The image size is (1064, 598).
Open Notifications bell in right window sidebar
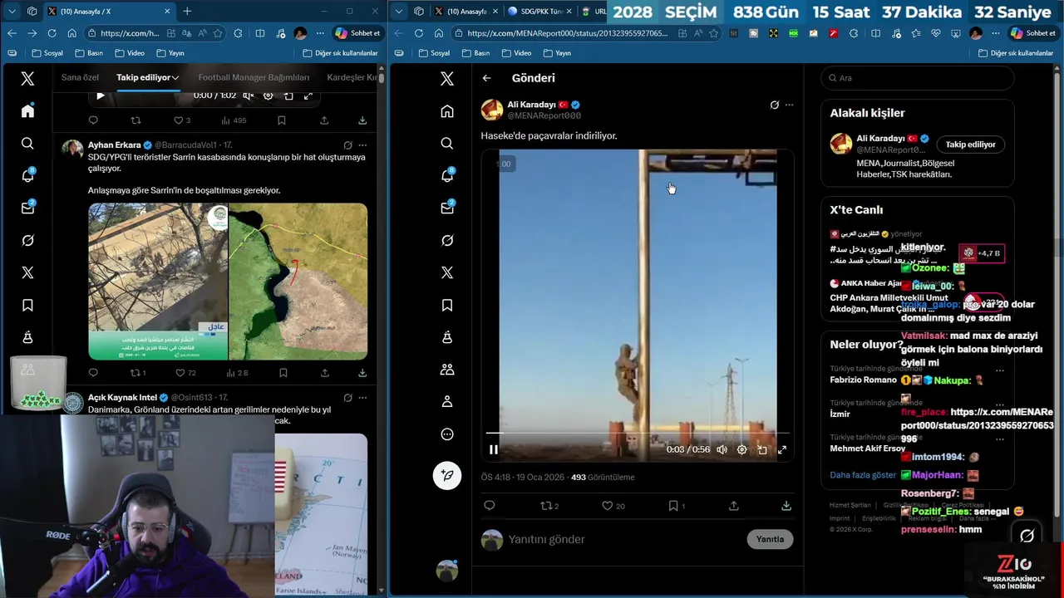coord(447,176)
